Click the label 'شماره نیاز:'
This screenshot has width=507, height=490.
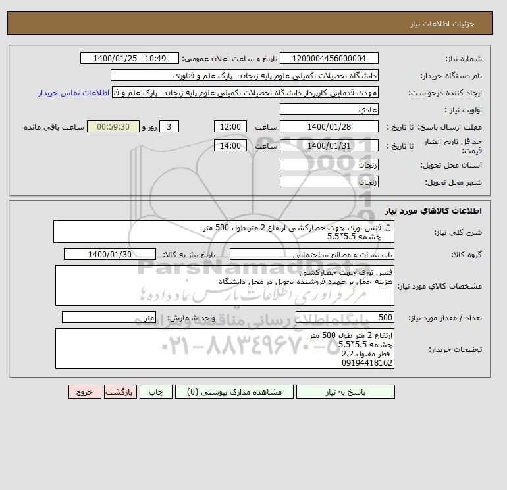[464, 59]
